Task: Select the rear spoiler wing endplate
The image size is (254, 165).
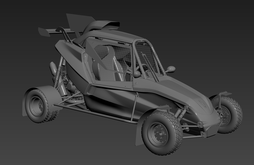Action: (x=44, y=32)
